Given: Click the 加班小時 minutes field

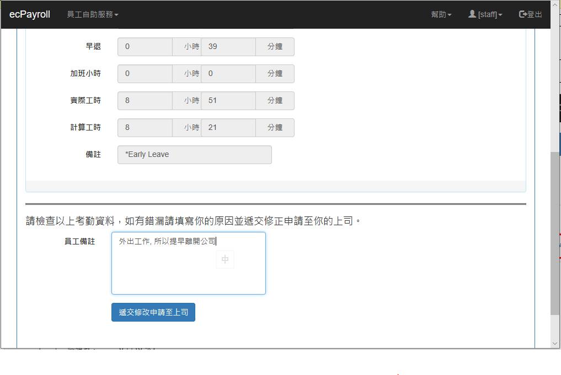Looking at the screenshot, I should [x=228, y=74].
